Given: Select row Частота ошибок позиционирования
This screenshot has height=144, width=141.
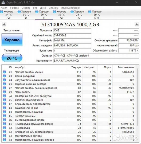Looking at the screenshot, I should pyautogui.click(x=69, y=88).
